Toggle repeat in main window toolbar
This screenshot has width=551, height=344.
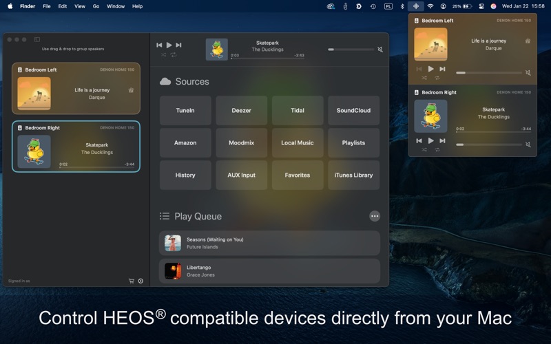[174, 55]
